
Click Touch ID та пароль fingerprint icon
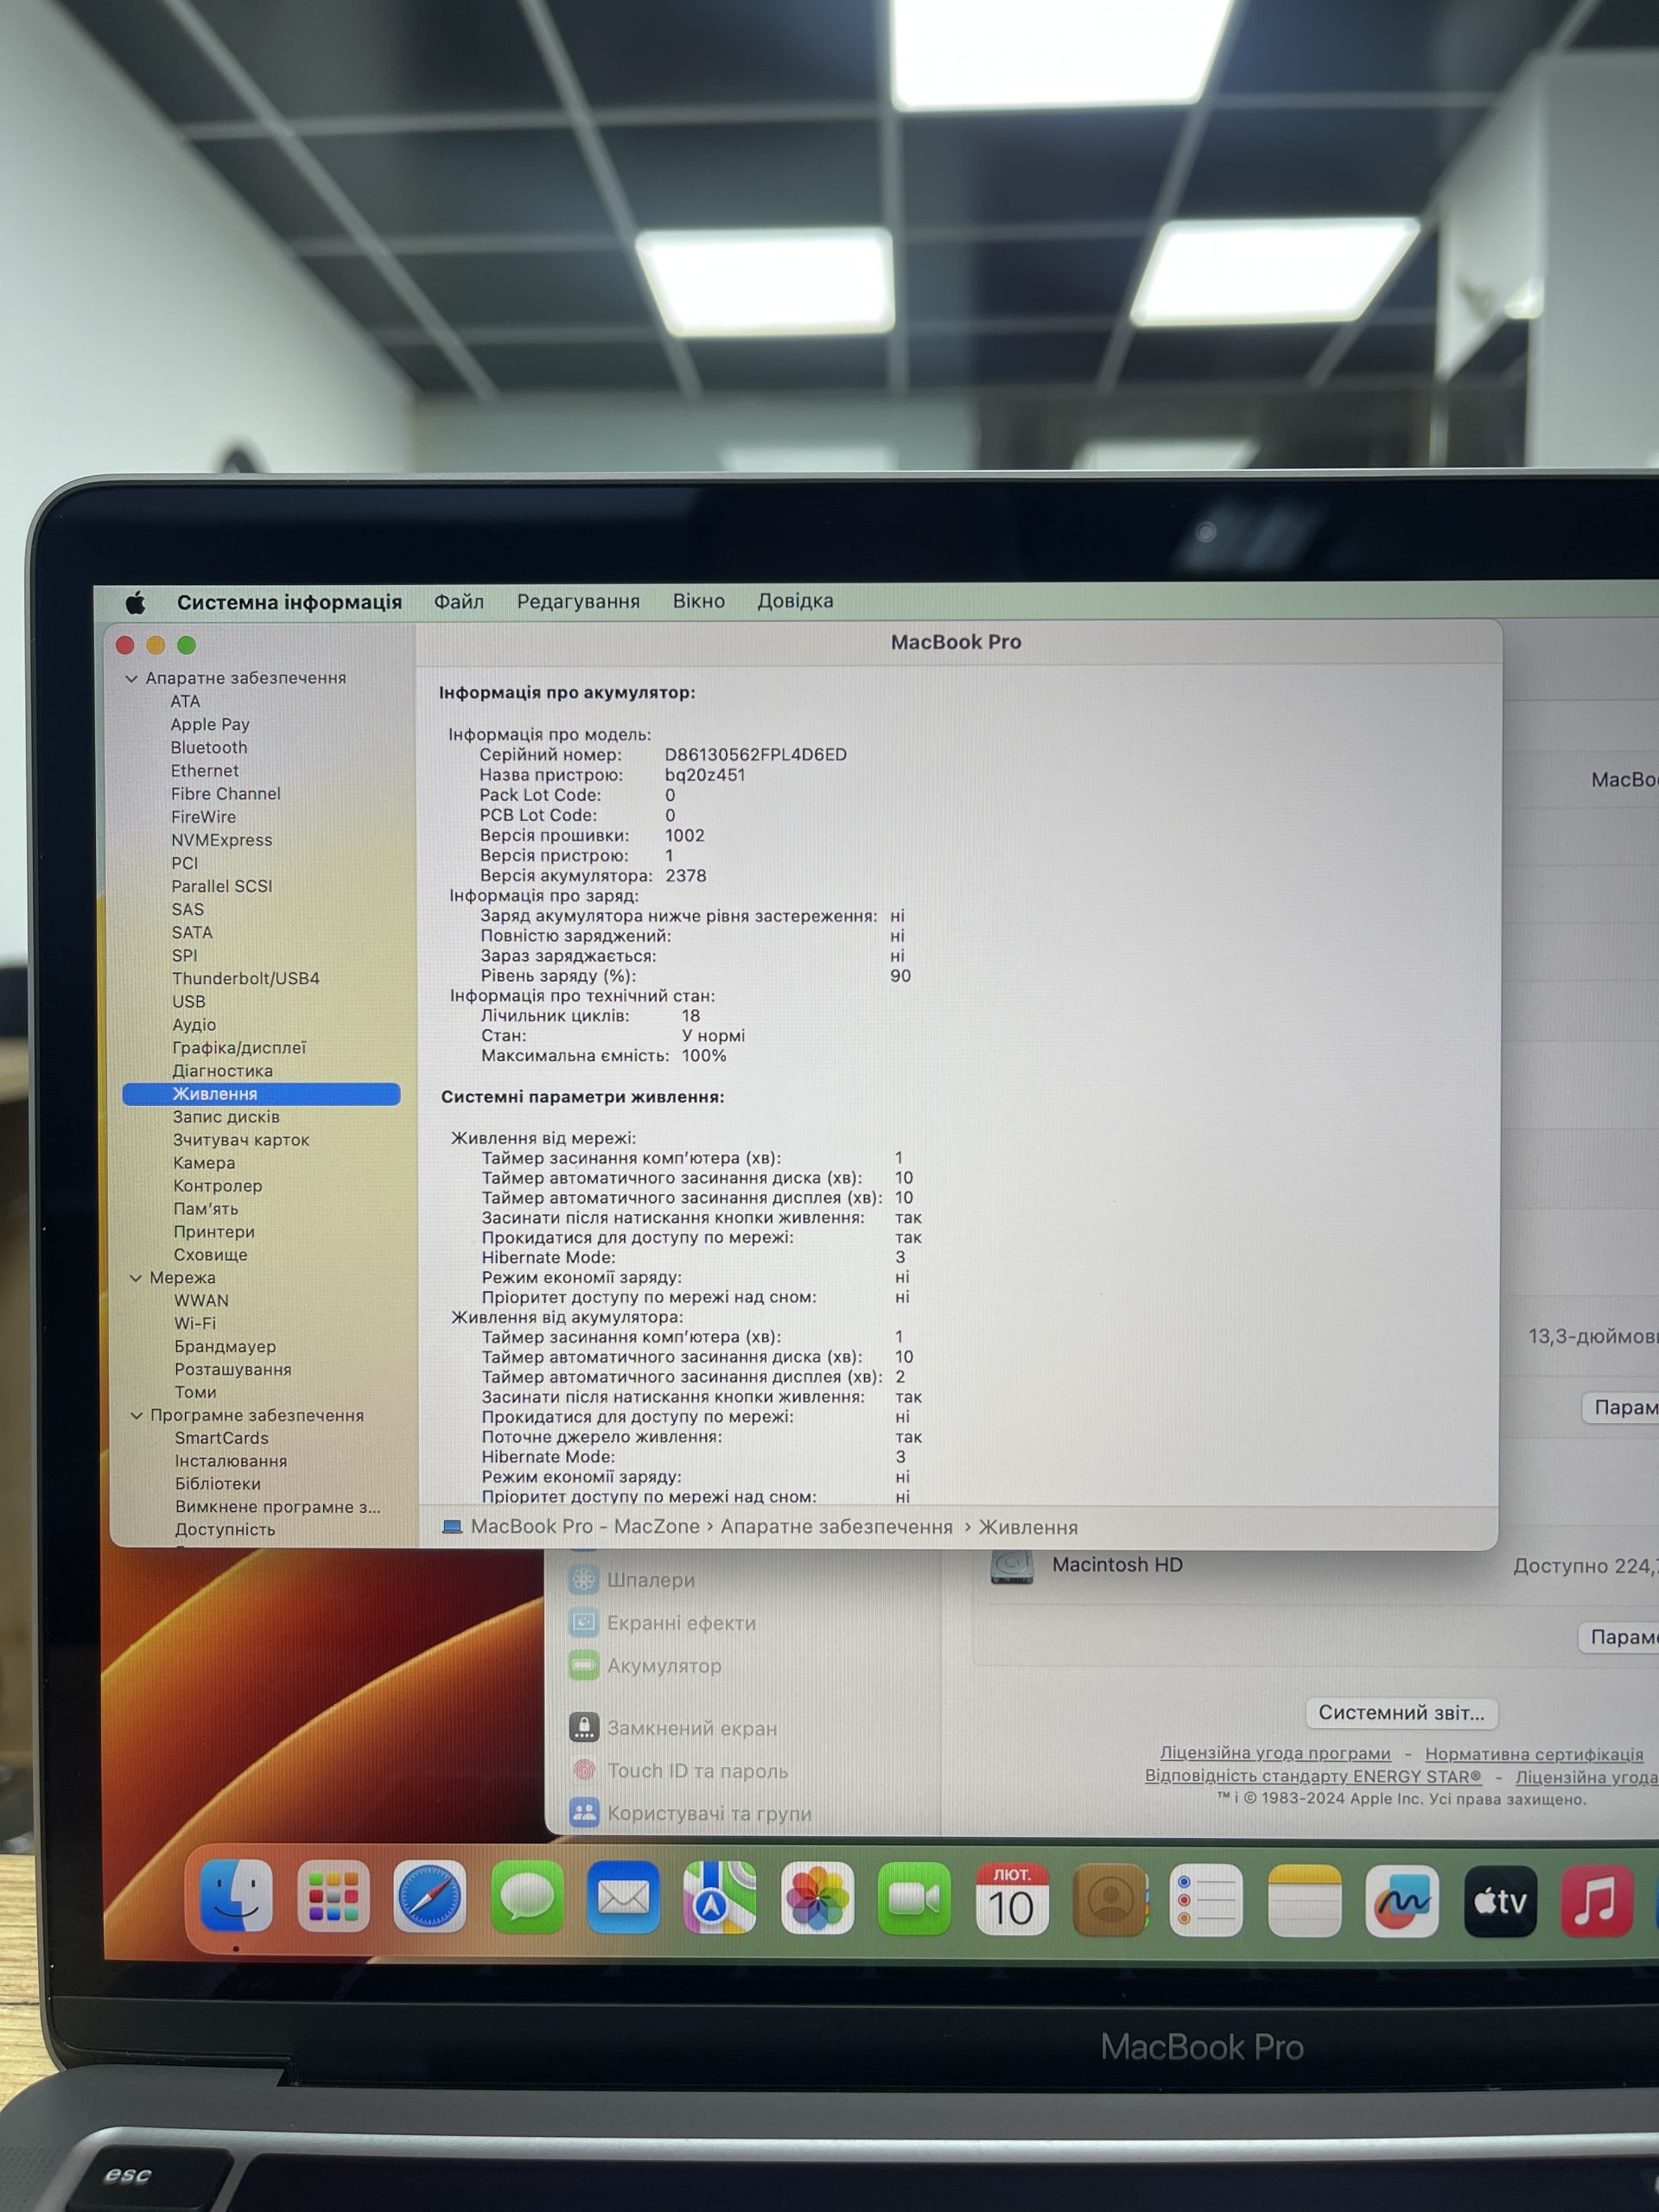pos(584,1770)
